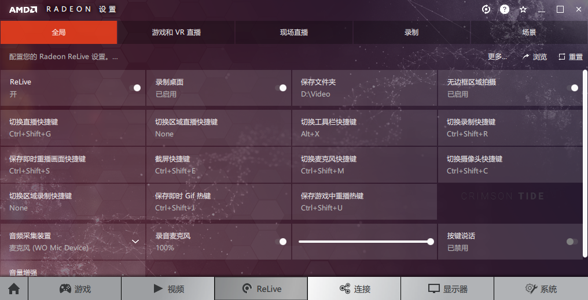Click the microphone volume slider handle
The image size is (588, 300).
click(x=431, y=242)
